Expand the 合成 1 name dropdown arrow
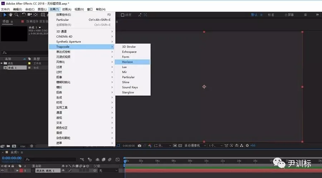The width and height of the screenshot is (322, 178). pos(40,27)
